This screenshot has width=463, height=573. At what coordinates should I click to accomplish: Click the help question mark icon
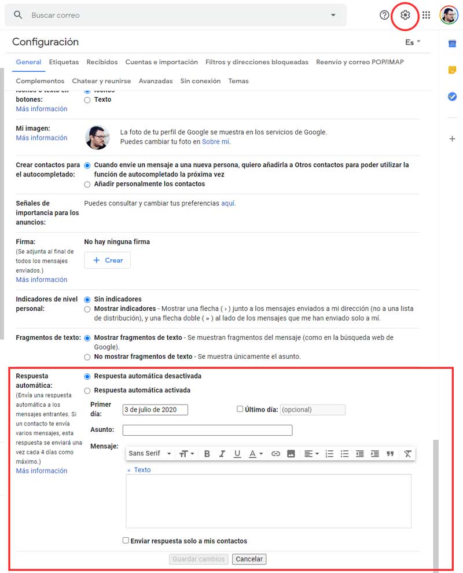click(x=384, y=15)
